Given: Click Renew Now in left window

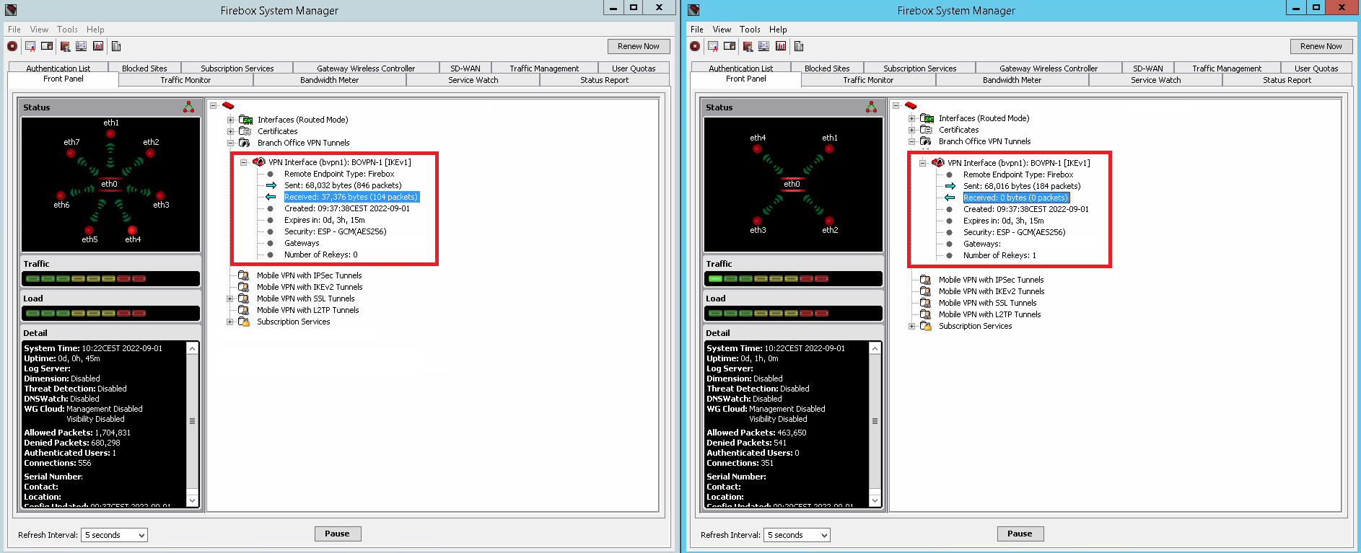Looking at the screenshot, I should click(639, 46).
